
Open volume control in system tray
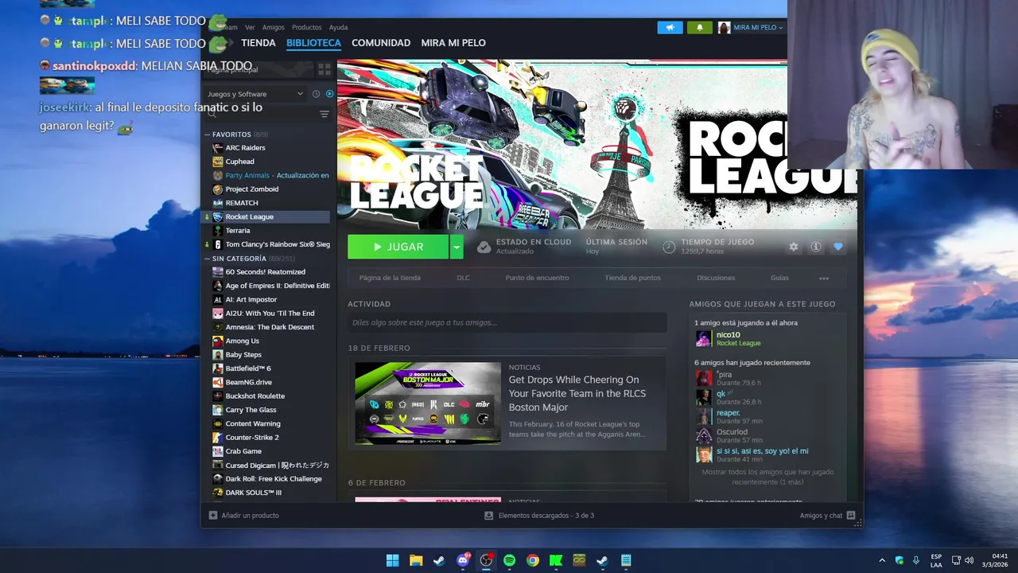[969, 560]
